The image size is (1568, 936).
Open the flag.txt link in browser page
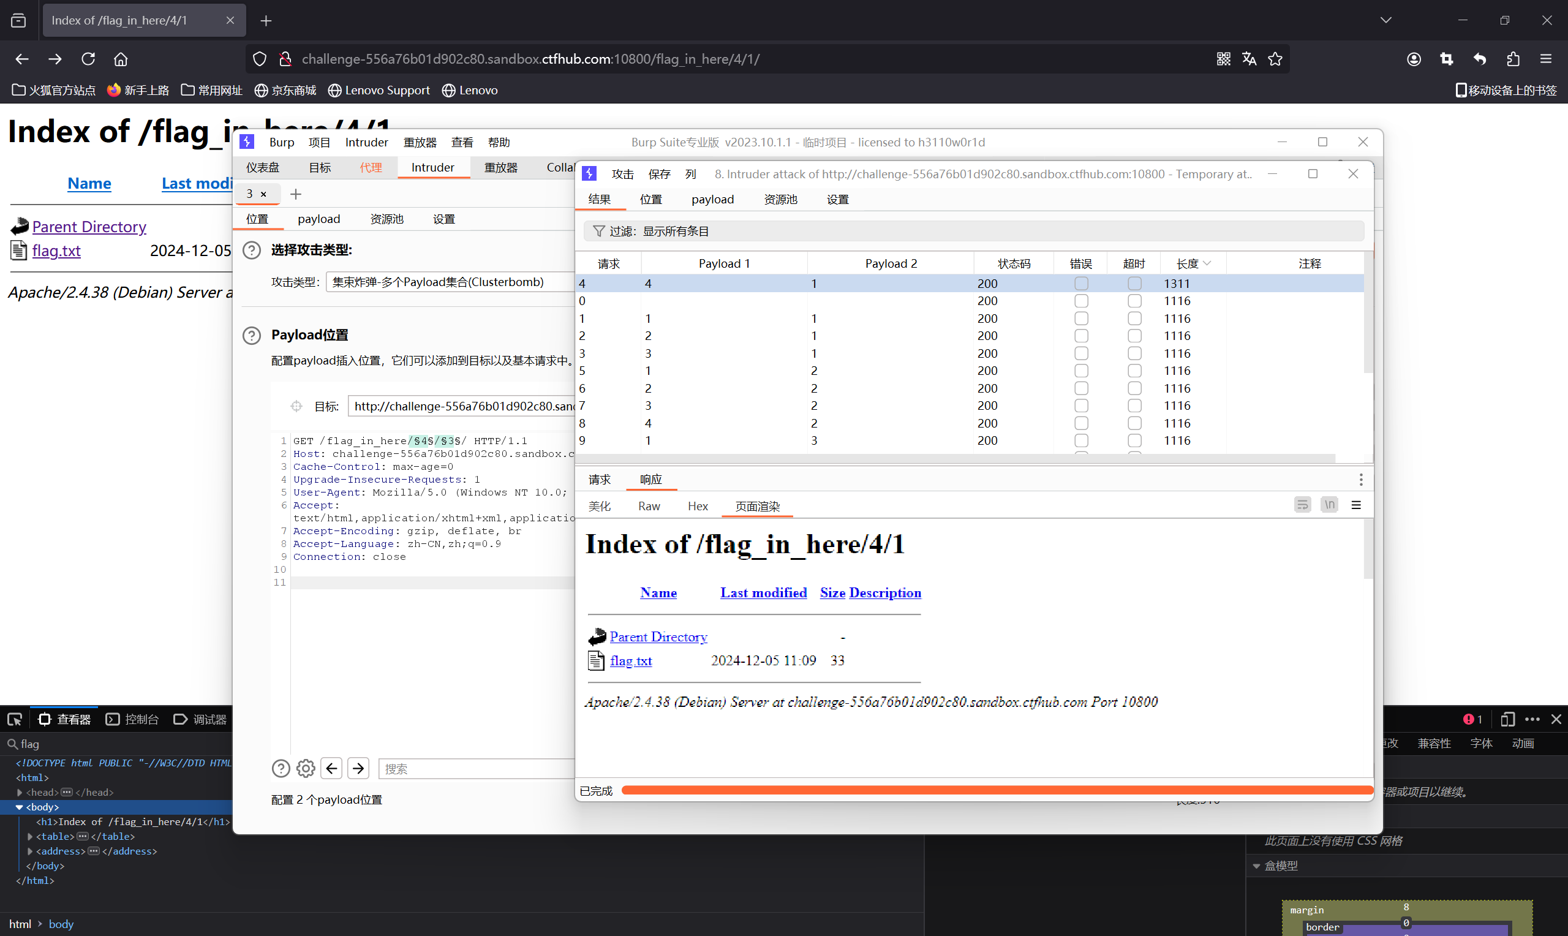coord(56,251)
